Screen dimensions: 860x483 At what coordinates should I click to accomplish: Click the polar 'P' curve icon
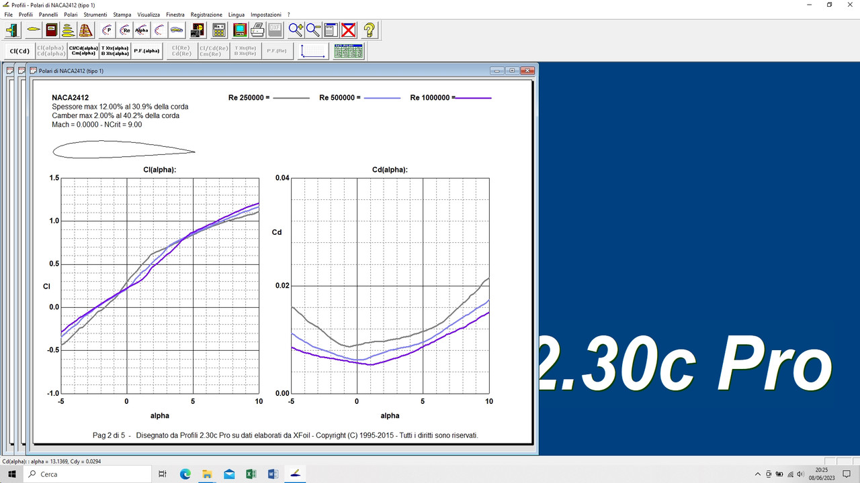pyautogui.click(x=107, y=30)
